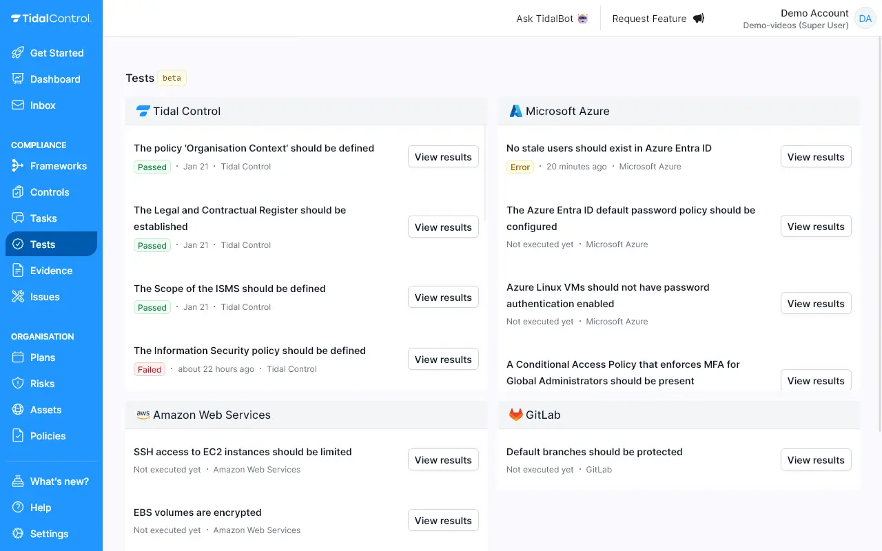View results for Information Security policy test

443,360
